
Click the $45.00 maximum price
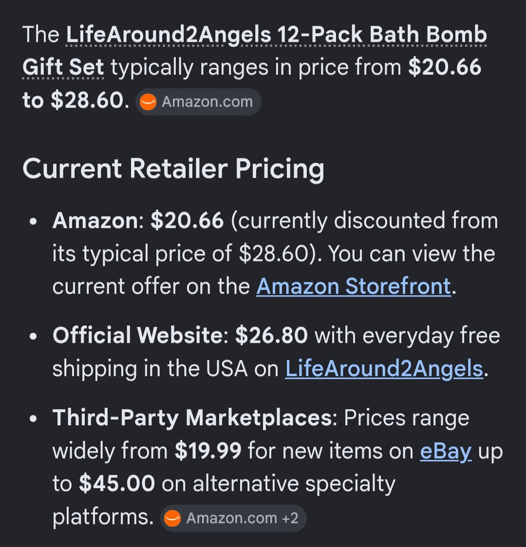pos(117,483)
